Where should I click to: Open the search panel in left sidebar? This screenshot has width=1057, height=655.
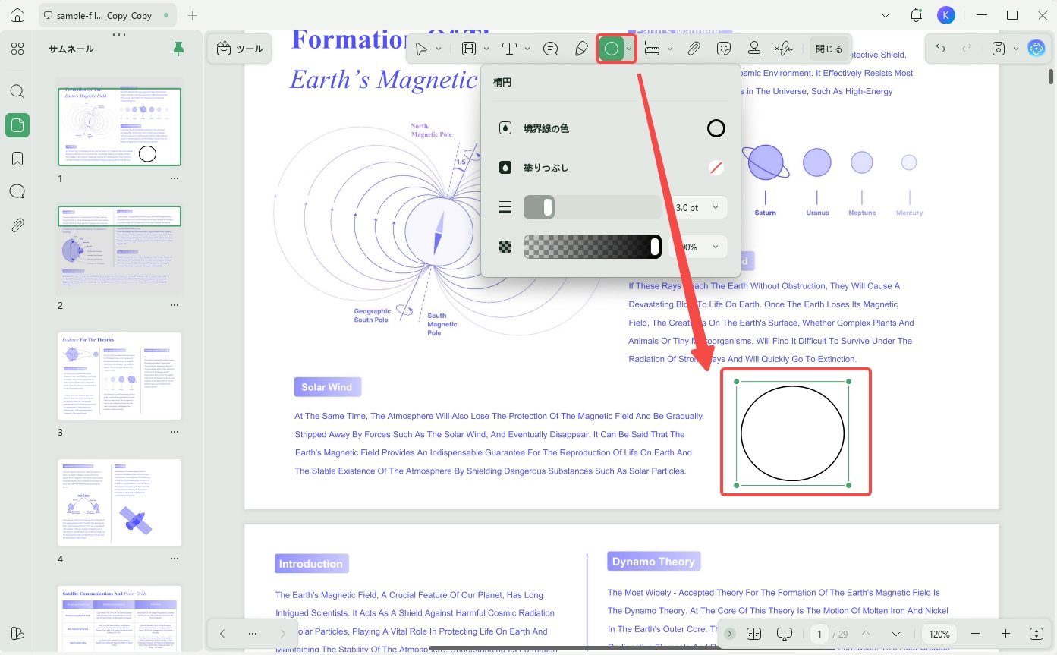click(17, 92)
